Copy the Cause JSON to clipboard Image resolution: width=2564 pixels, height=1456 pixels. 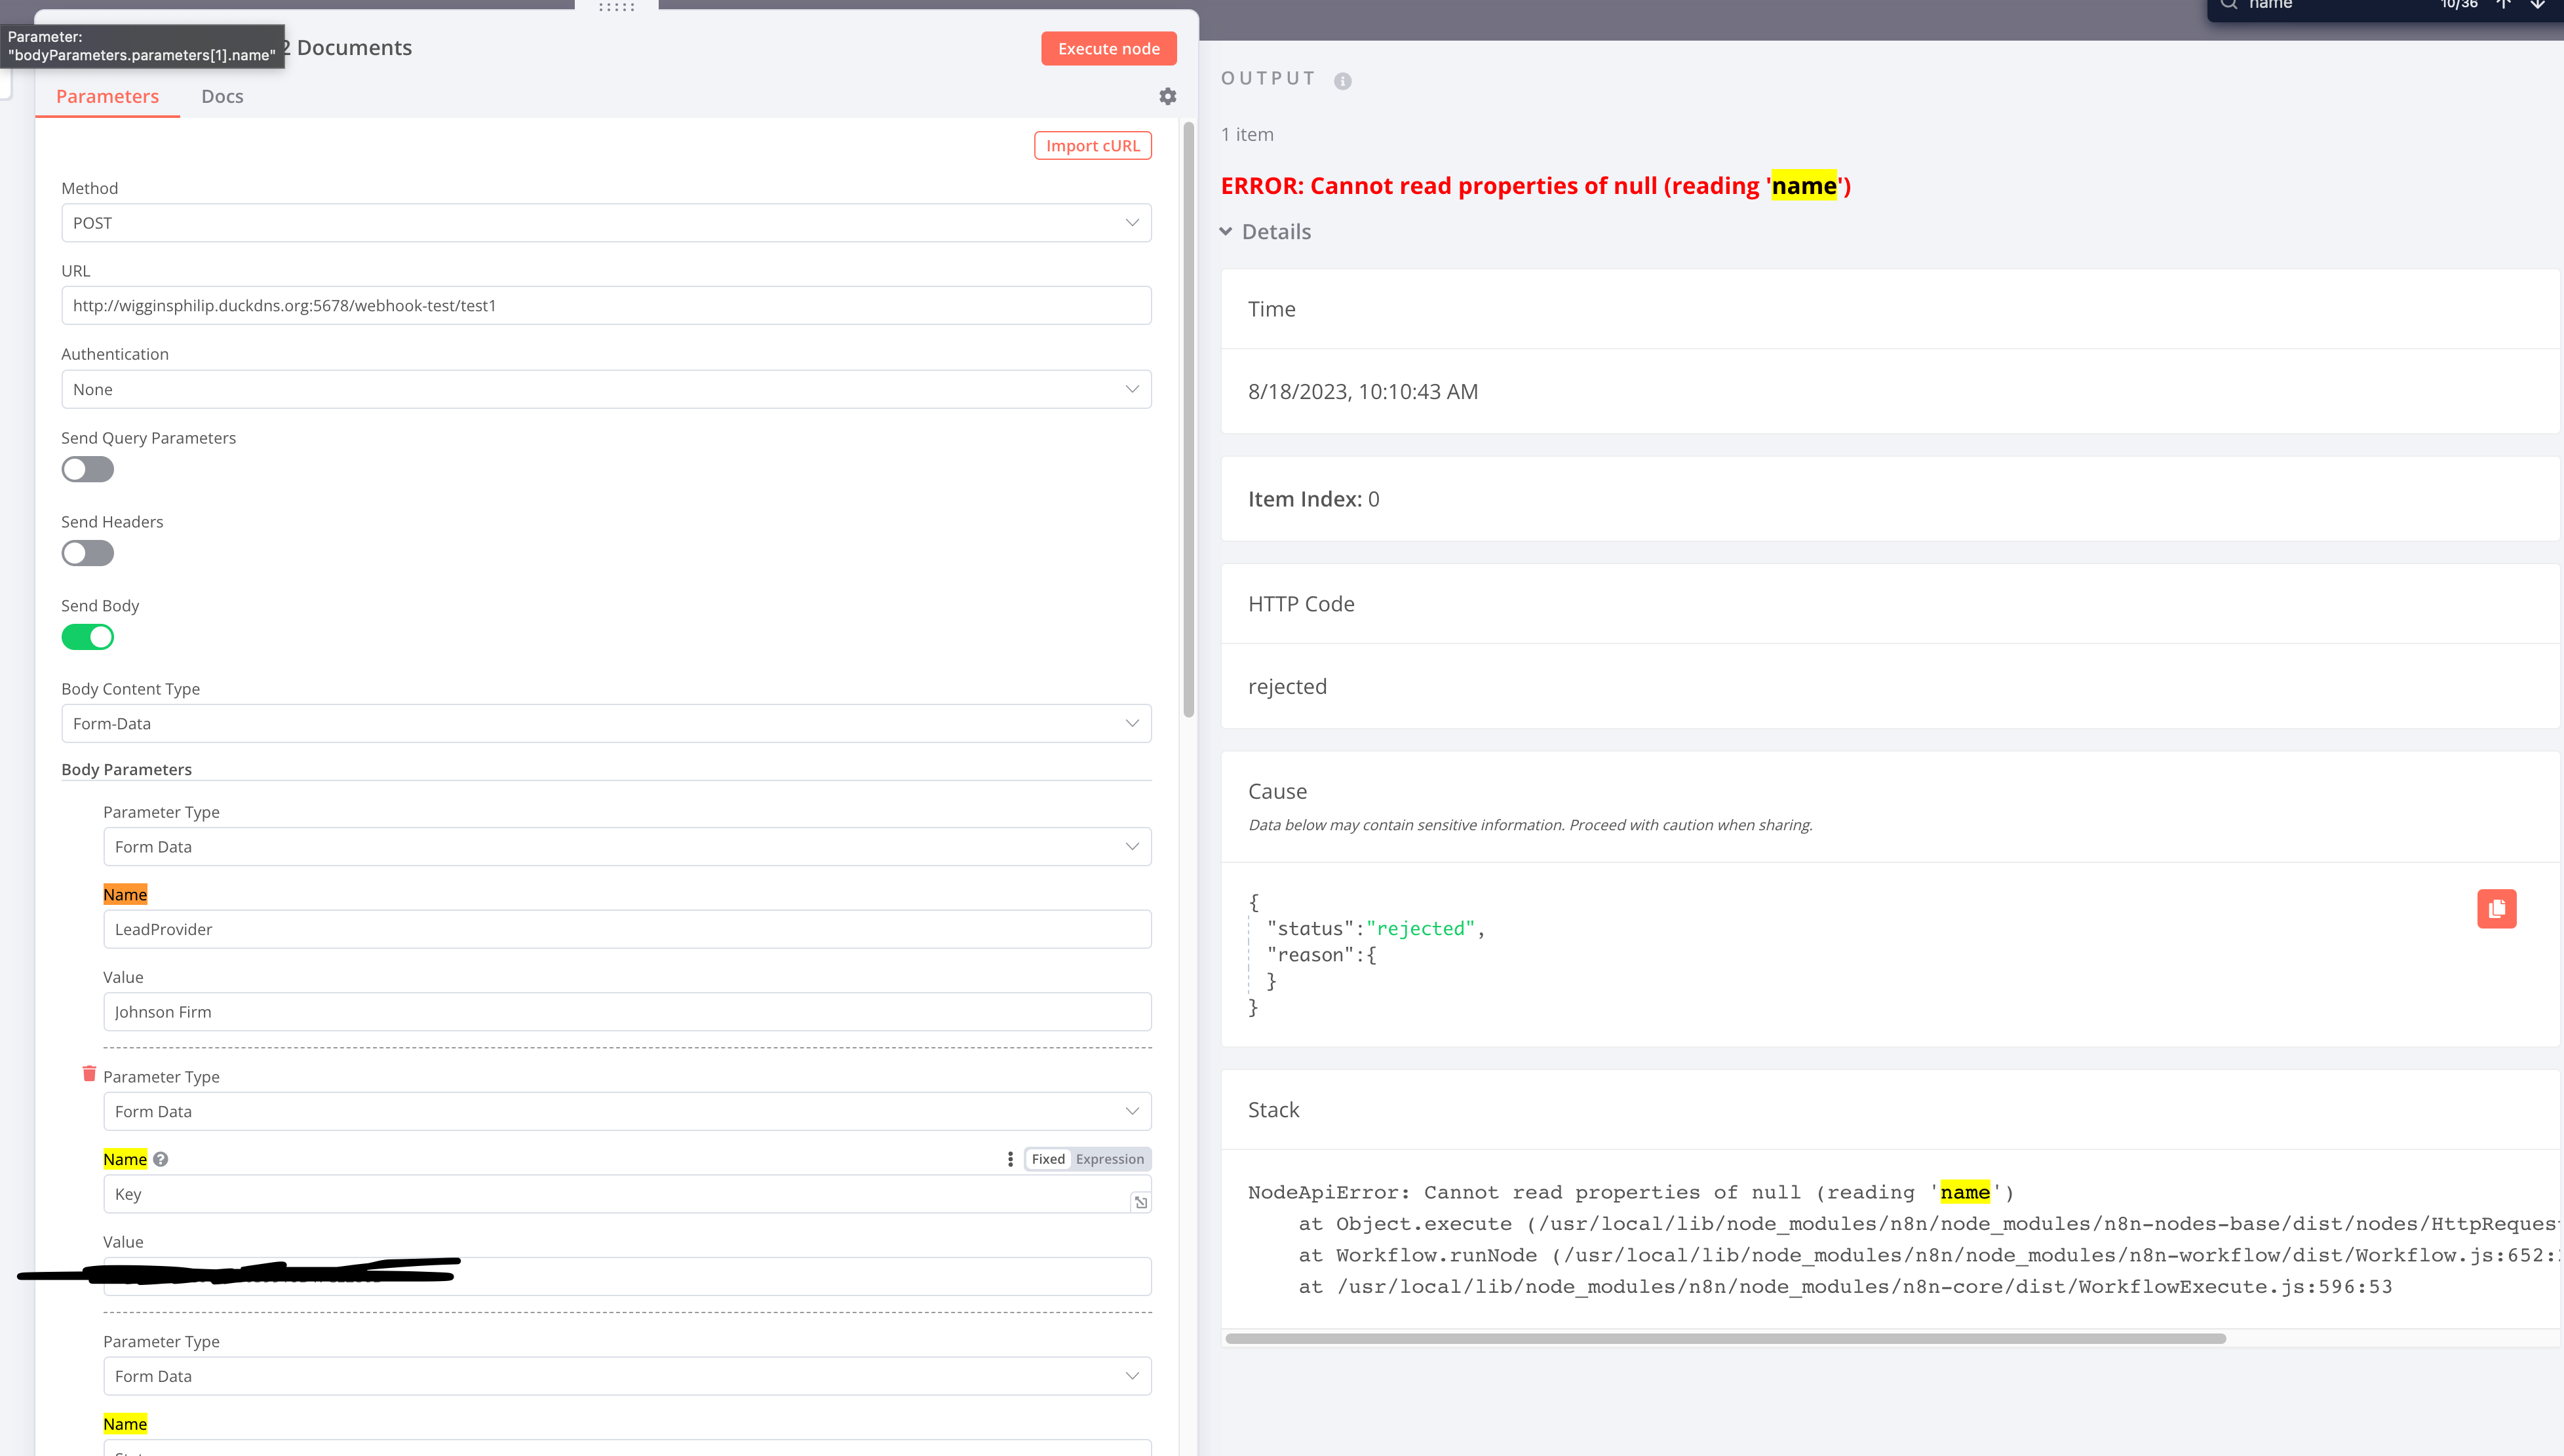(2496, 908)
